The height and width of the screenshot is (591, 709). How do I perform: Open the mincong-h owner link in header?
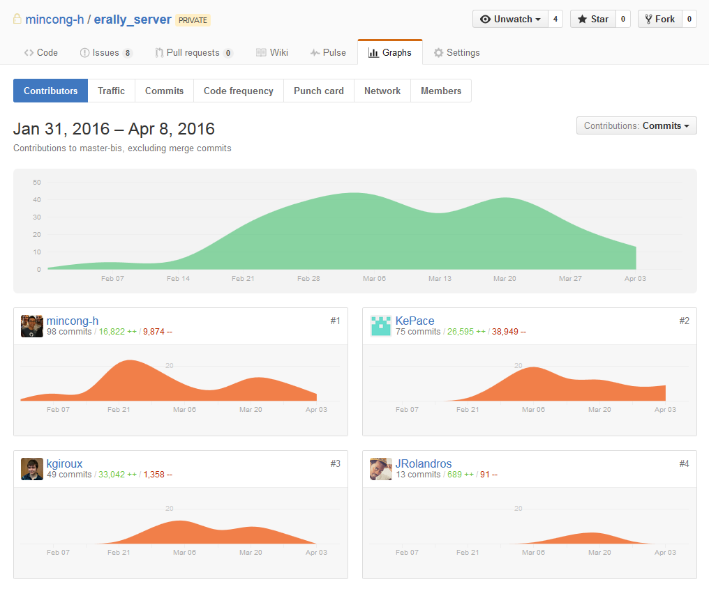(54, 20)
